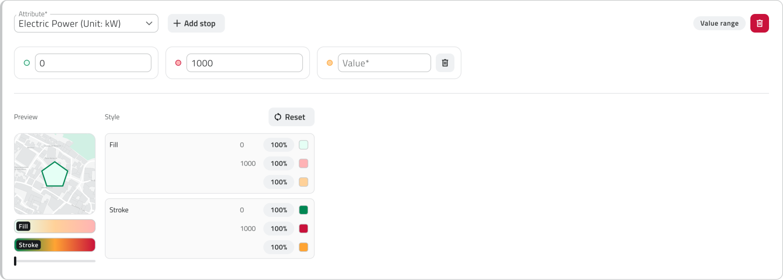The image size is (783, 280).
Task: Focus the empty Value input field
Action: (x=384, y=63)
